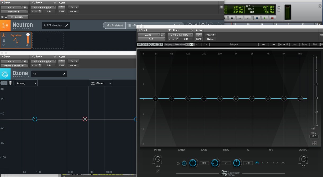Open the key input dropdown in the Neutron window
Viewport: 323px width, 177px height.
(x=19, y=17)
